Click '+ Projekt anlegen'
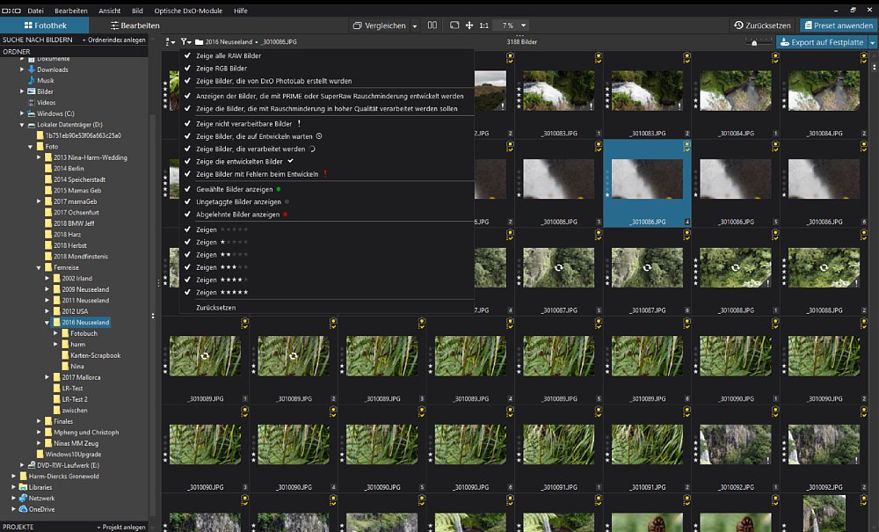The image size is (879, 532). coord(121,527)
